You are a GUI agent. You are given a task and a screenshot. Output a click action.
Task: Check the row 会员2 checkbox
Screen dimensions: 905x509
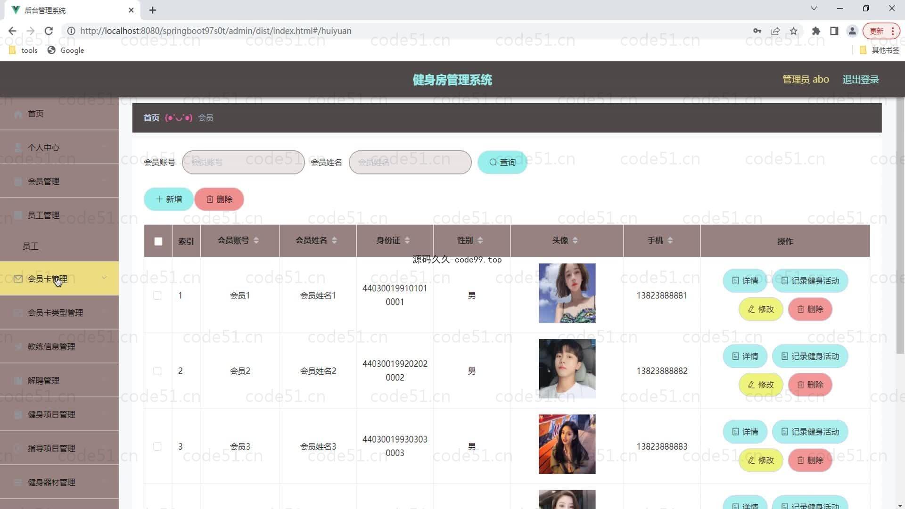(x=157, y=371)
